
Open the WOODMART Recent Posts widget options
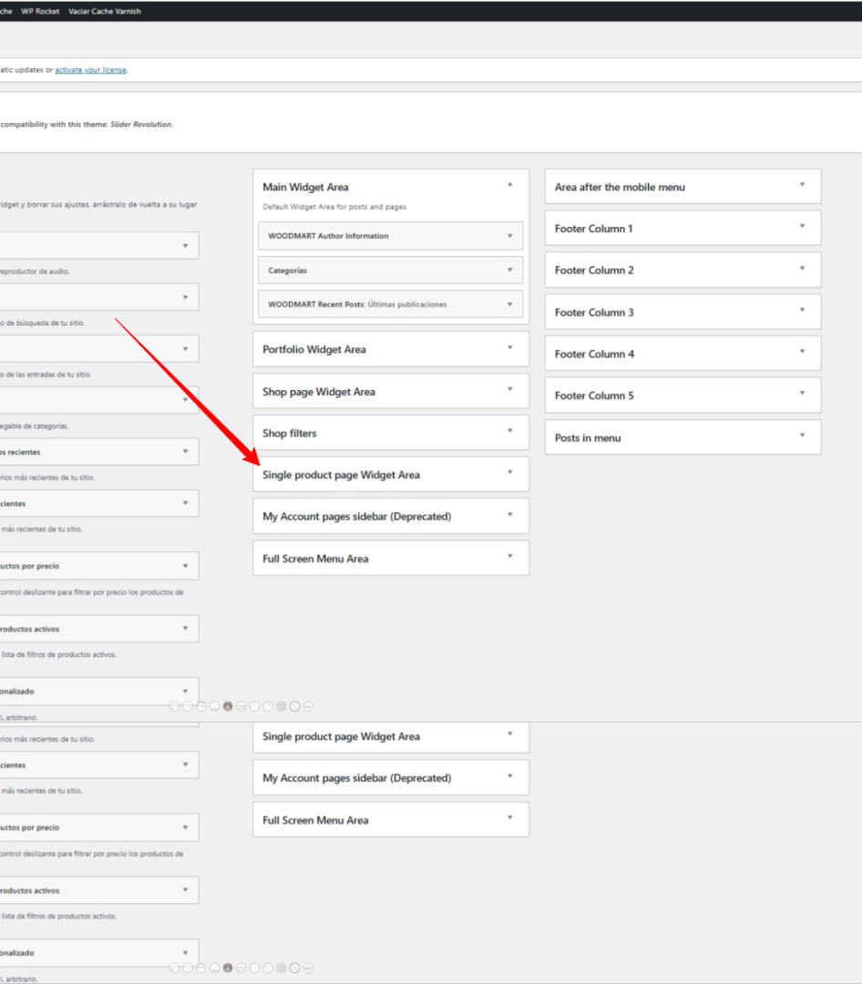509,304
